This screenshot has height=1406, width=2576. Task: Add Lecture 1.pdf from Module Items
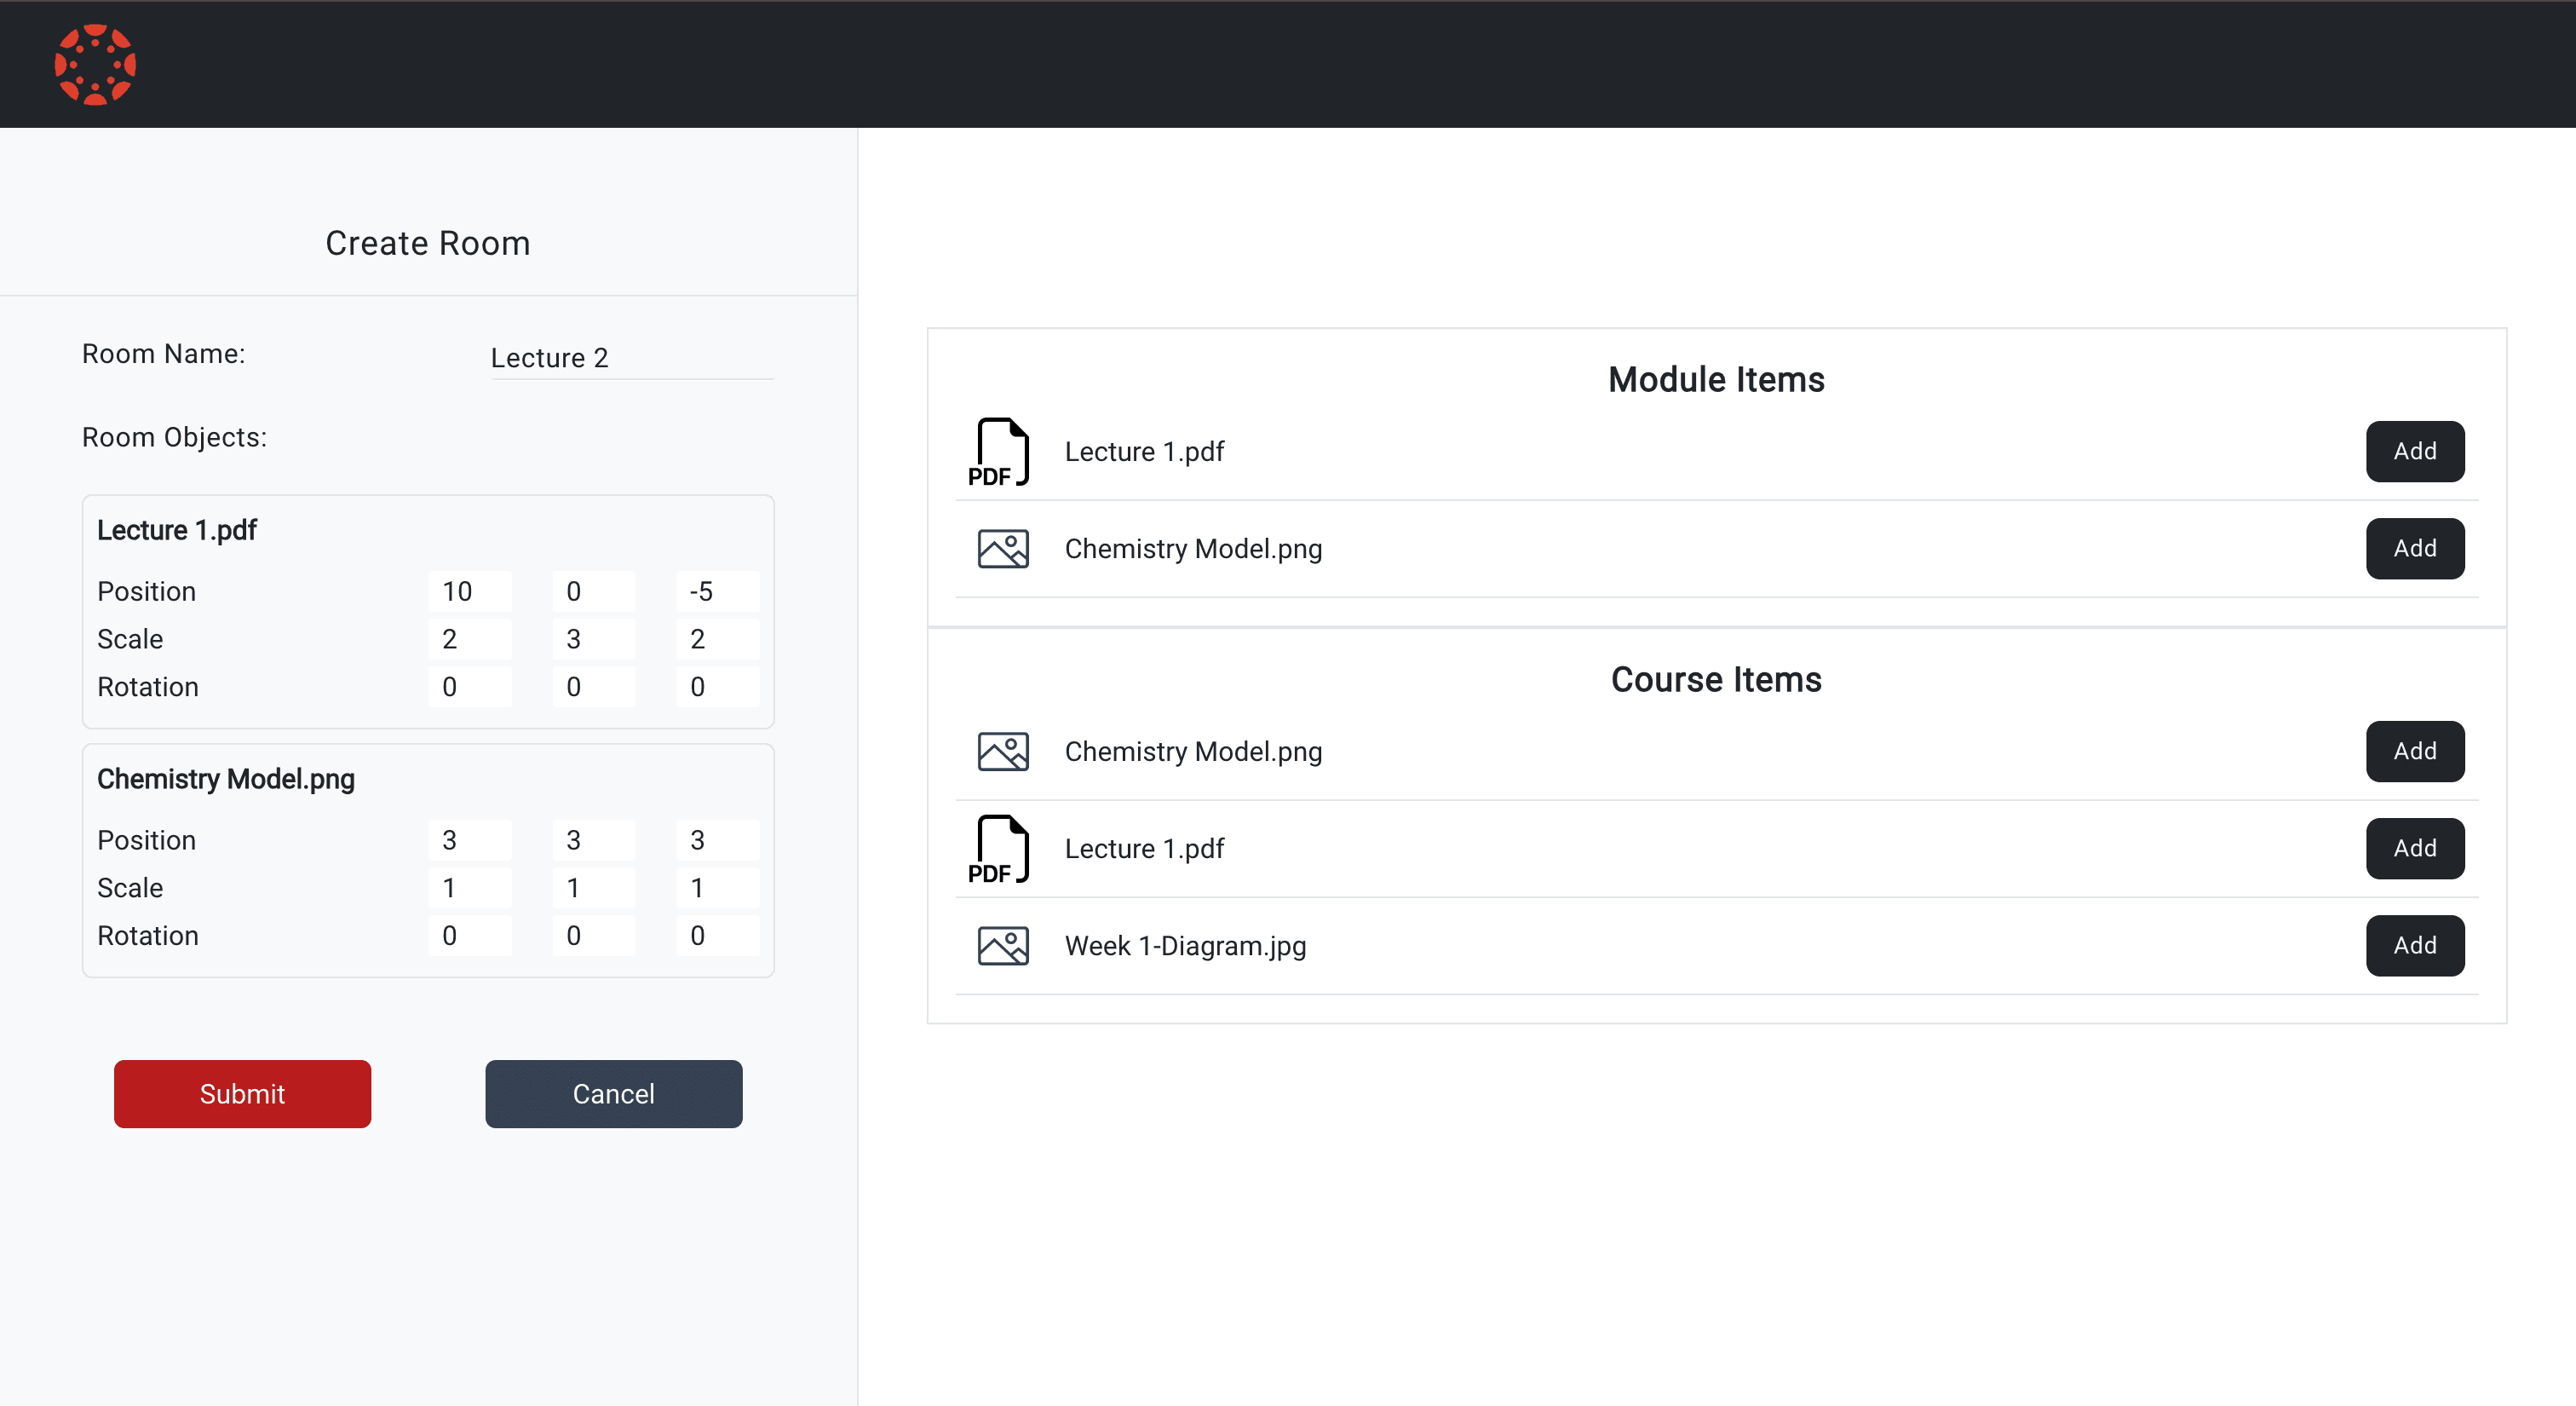tap(2414, 451)
